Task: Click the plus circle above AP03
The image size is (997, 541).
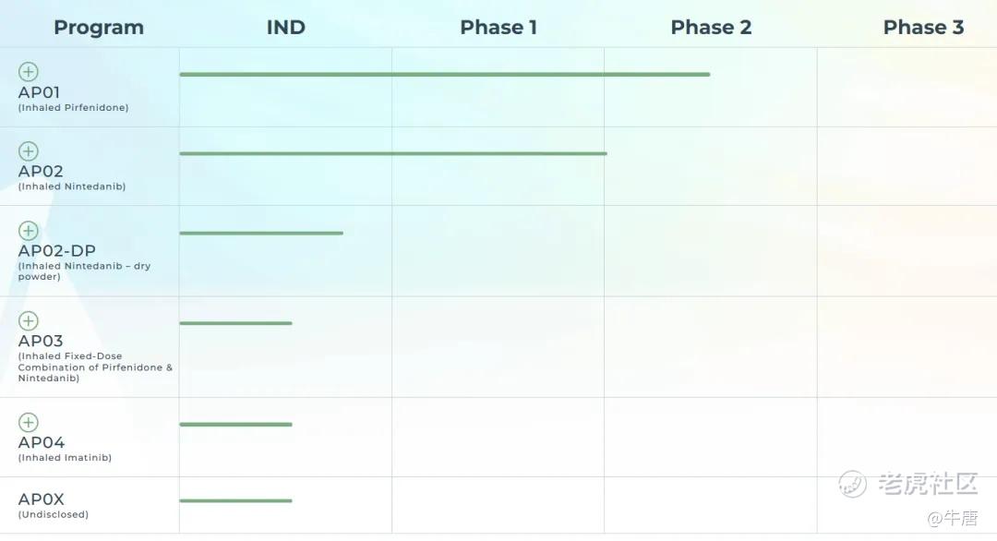Action: point(28,321)
